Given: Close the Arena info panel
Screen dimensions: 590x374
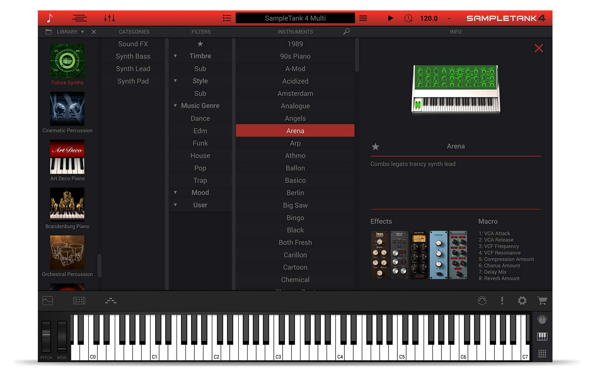Looking at the screenshot, I should tap(539, 48).
